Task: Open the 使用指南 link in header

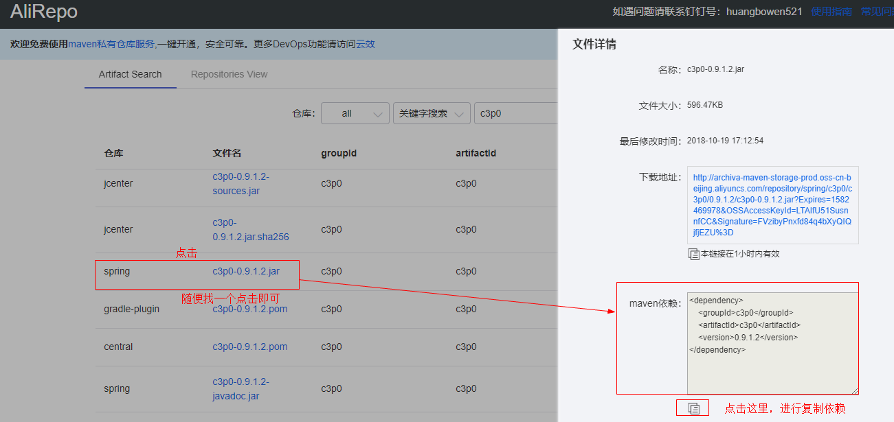Action: 831,12
